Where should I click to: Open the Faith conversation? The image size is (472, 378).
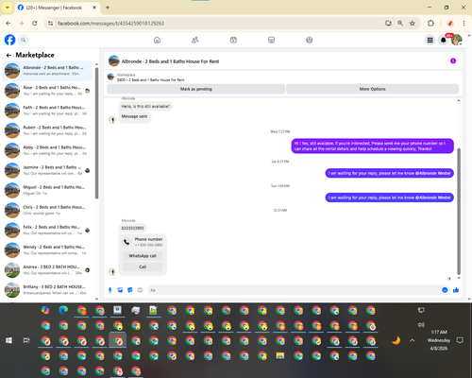coord(47,111)
